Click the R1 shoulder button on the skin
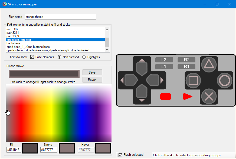Image resolution: width=236 pixels, height=159 pixels. click(186, 67)
